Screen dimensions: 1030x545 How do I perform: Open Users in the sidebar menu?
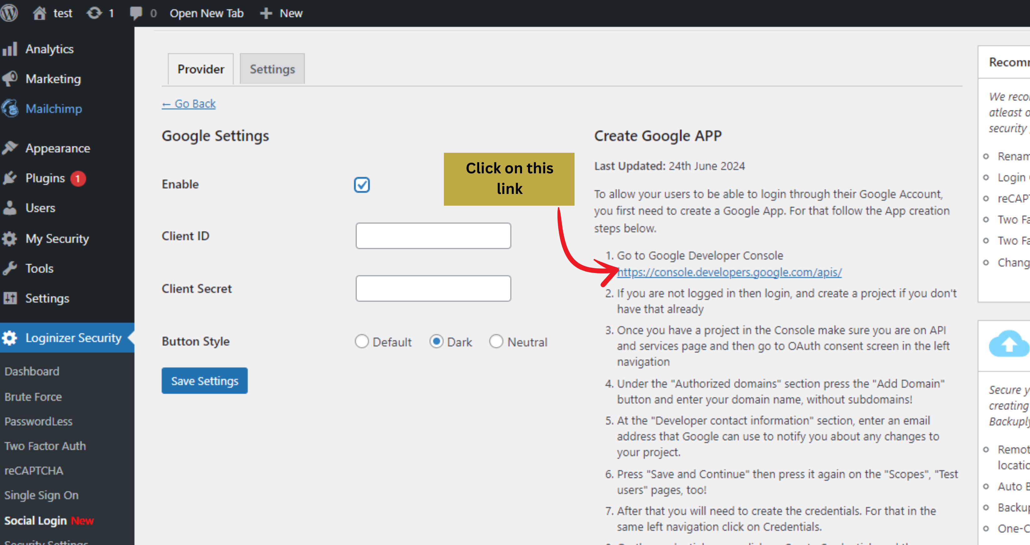point(40,208)
